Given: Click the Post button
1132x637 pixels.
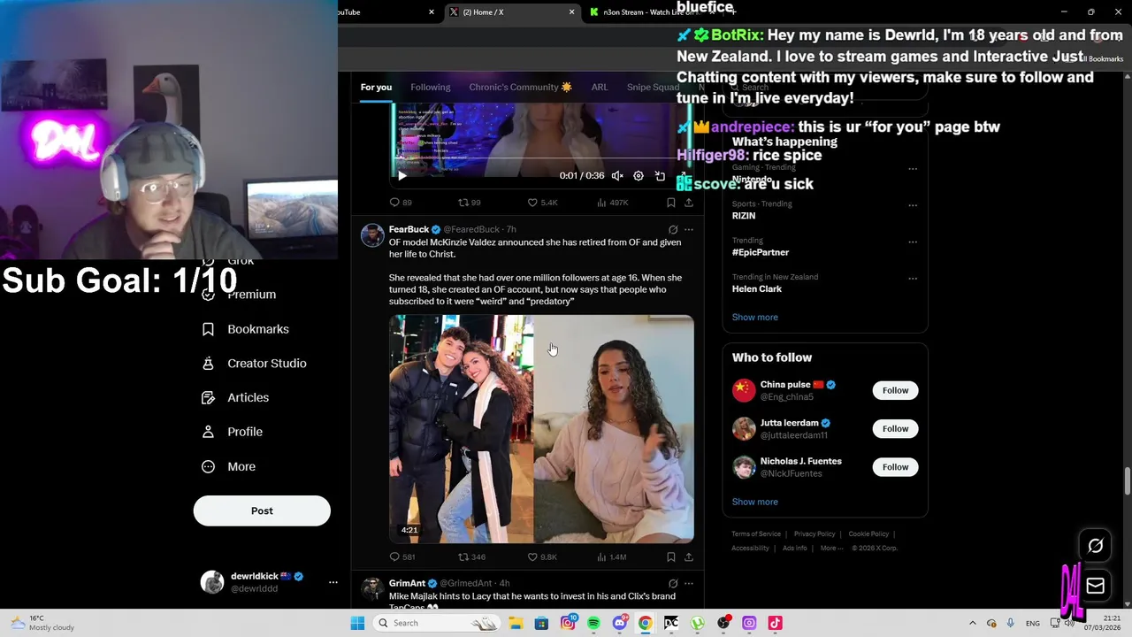Looking at the screenshot, I should tap(262, 510).
